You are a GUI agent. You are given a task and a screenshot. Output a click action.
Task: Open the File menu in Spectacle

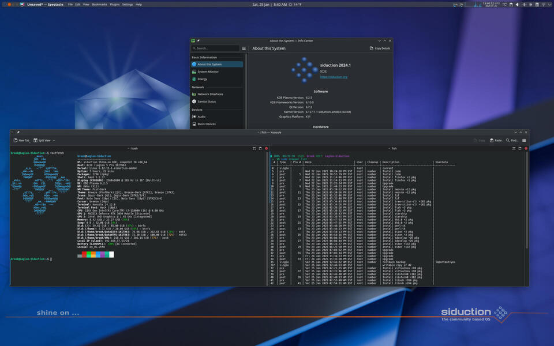click(x=70, y=5)
